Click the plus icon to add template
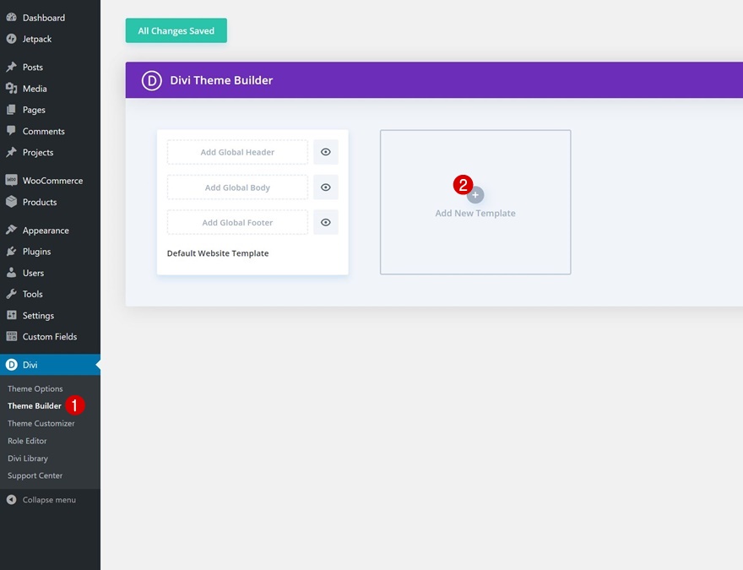Image resolution: width=743 pixels, height=570 pixels. (475, 195)
